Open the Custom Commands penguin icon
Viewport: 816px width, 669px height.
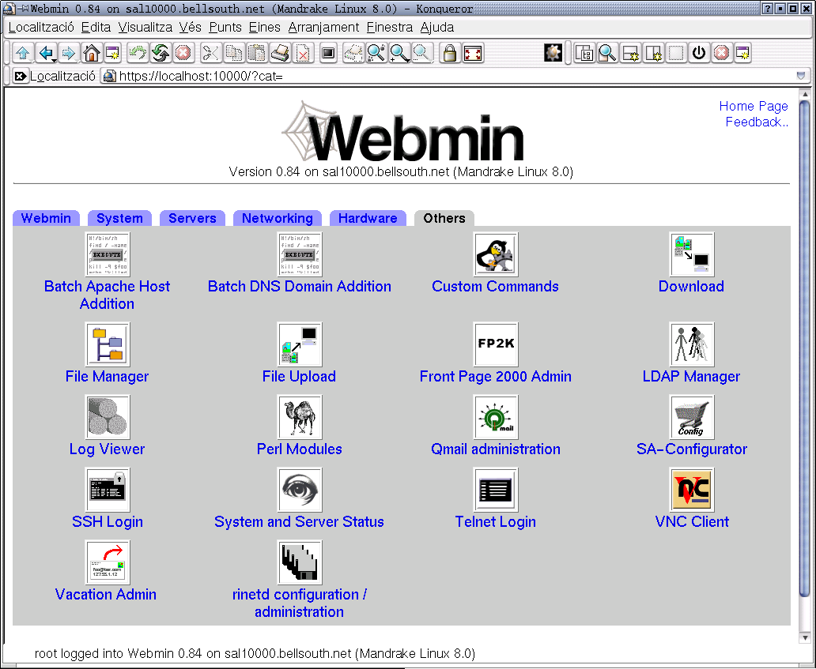(x=496, y=254)
